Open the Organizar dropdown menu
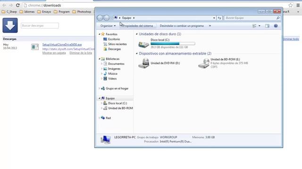The height and width of the screenshot is (169, 302). pos(108,26)
